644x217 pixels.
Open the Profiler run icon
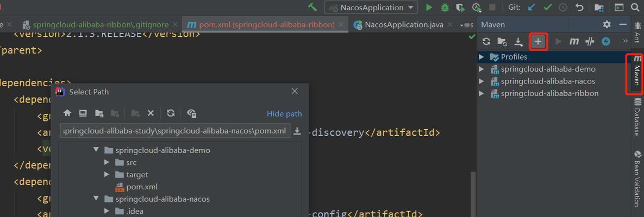tap(477, 8)
